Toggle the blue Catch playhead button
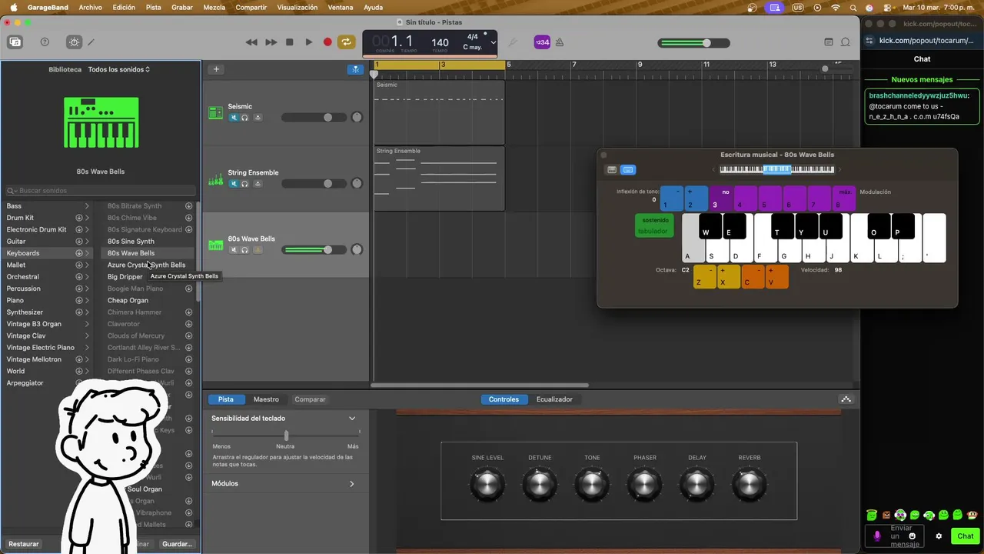The width and height of the screenshot is (984, 554). (x=355, y=69)
